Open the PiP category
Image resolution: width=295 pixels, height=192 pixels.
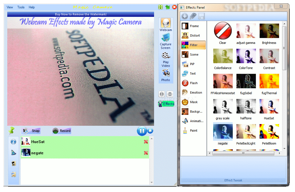[x=193, y=64]
